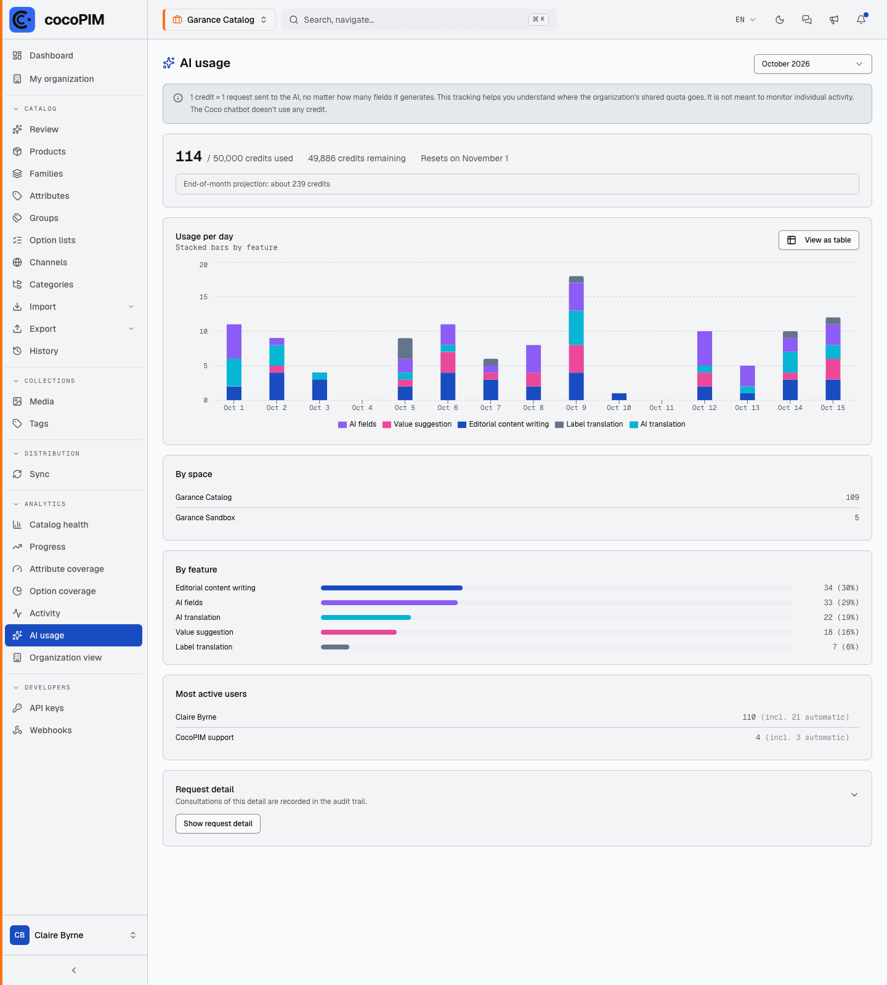
Task: Click Garance Sandbox row
Action: [517, 518]
